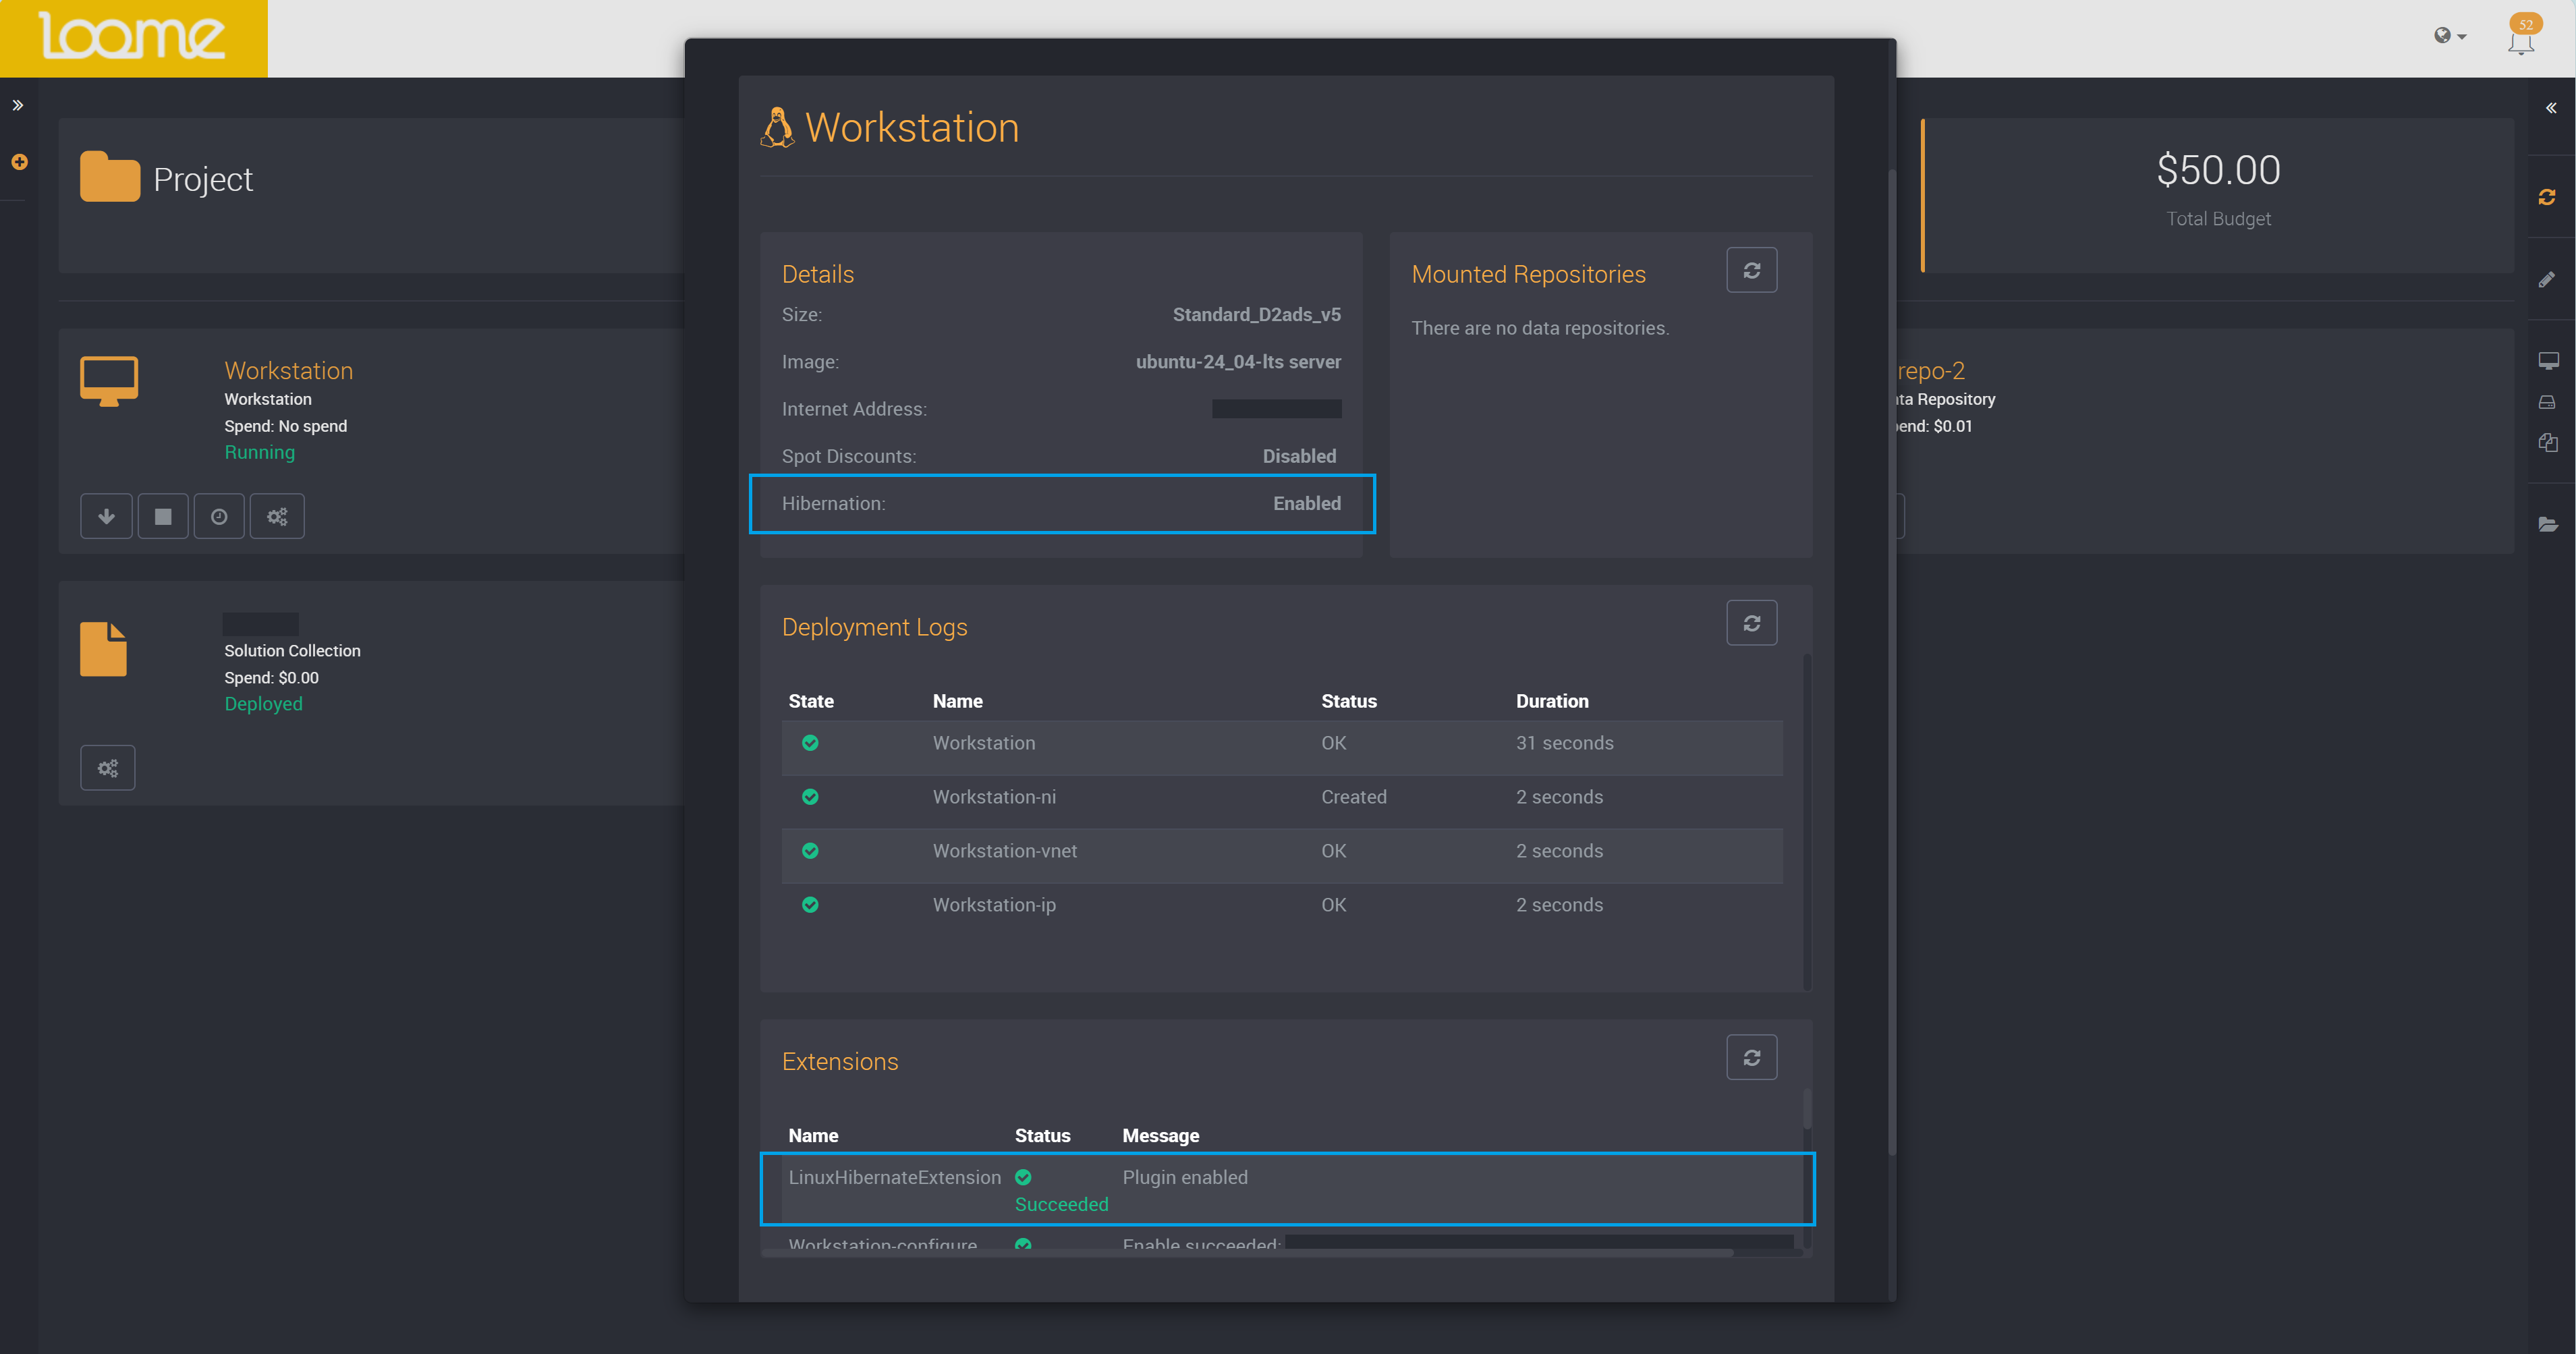Image resolution: width=2576 pixels, height=1354 pixels.
Task: Click the Plugin enabled message
Action: pos(1185,1177)
